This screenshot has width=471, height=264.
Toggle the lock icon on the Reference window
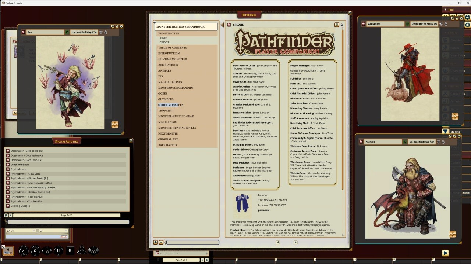click(x=341, y=25)
